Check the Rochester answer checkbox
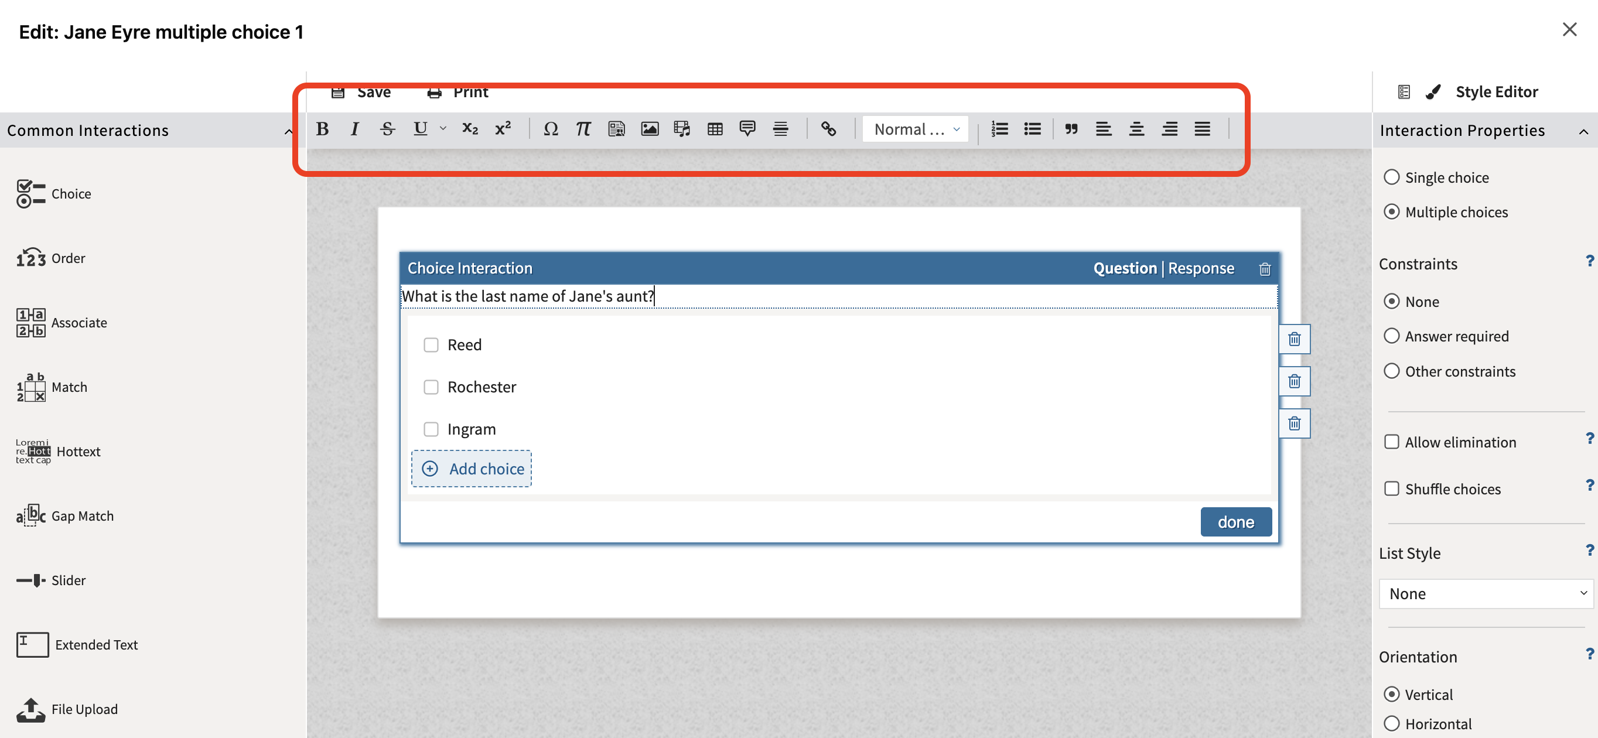Screen dimensions: 1598x738 [x=431, y=388]
